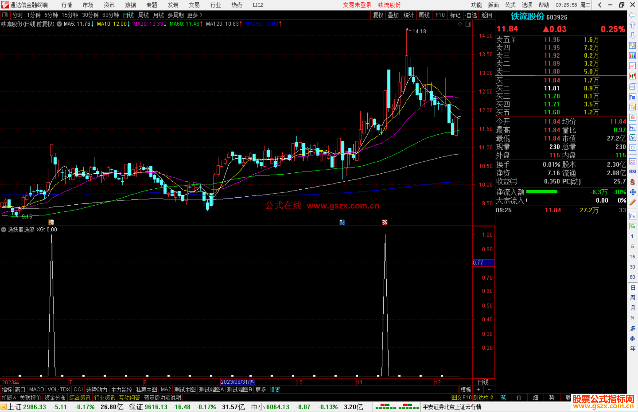Image resolution: width=638 pixels, height=412 pixels.
Task: Click the candlestick chart sidebar icon
Action: (632, 76)
